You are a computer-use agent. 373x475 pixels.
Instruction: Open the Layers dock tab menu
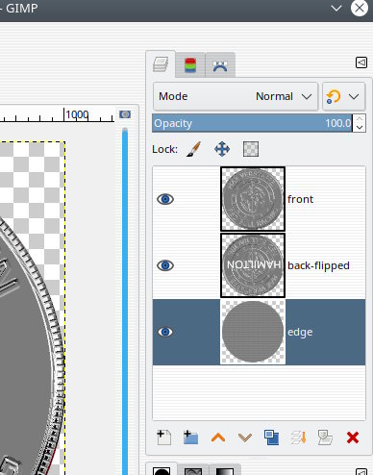pyautogui.click(x=361, y=62)
